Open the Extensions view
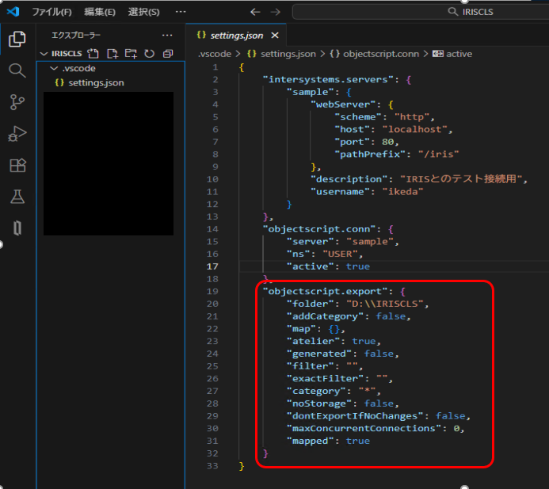Image resolution: width=549 pixels, height=489 pixels. click(x=17, y=165)
